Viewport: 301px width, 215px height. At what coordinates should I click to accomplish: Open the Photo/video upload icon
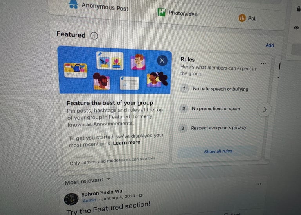pyautogui.click(x=161, y=12)
